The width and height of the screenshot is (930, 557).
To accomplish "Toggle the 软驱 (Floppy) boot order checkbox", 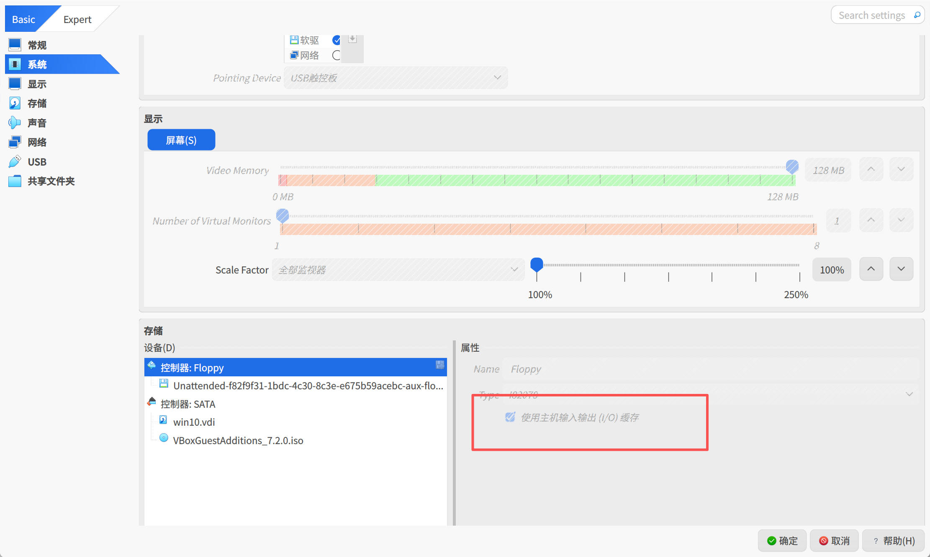I will coord(337,40).
